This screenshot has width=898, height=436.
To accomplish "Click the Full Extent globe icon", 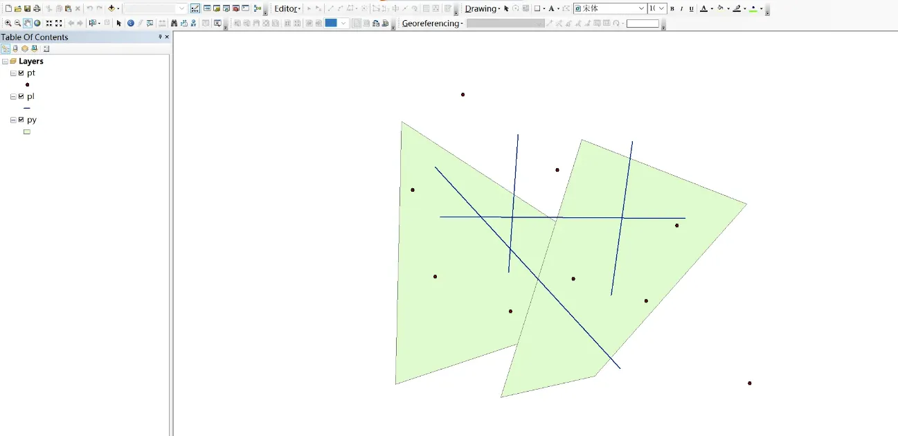I will 37,24.
